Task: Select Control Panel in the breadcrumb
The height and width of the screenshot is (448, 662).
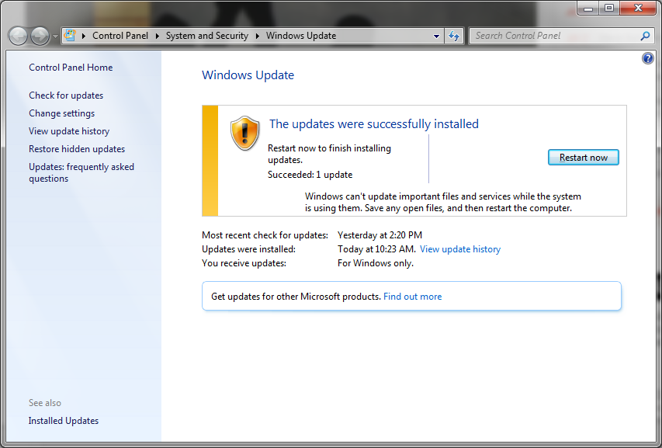Action: coord(120,36)
